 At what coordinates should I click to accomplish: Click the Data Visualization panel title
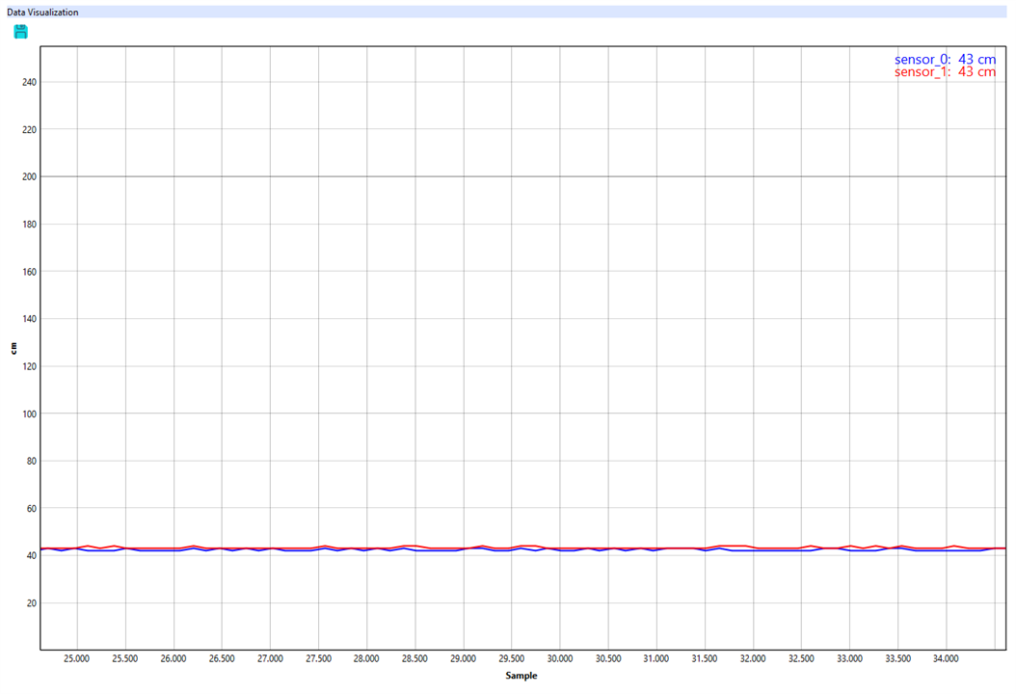coord(43,13)
